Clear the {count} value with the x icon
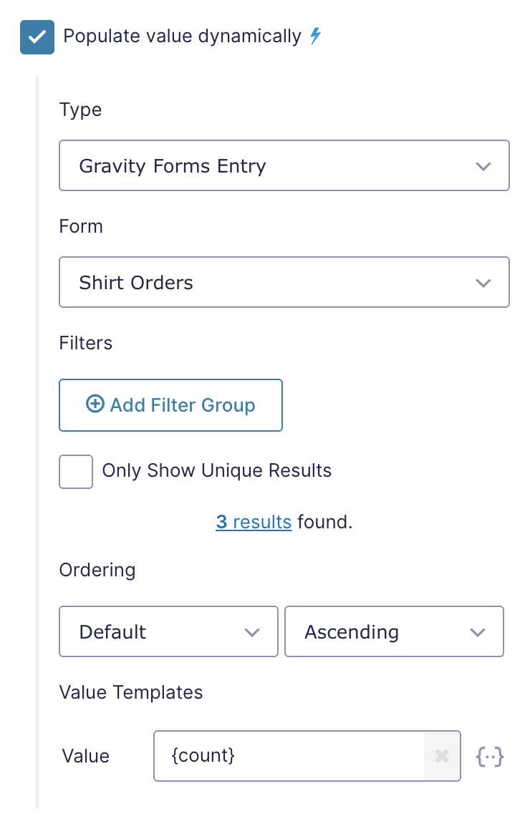530x829 pixels. click(442, 756)
